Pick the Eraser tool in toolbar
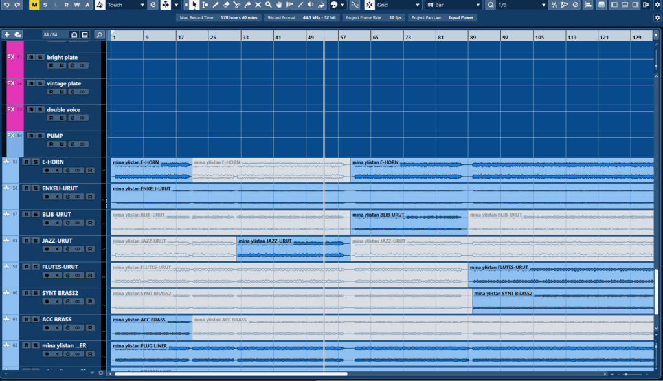This screenshot has width=663, height=381. point(226,5)
